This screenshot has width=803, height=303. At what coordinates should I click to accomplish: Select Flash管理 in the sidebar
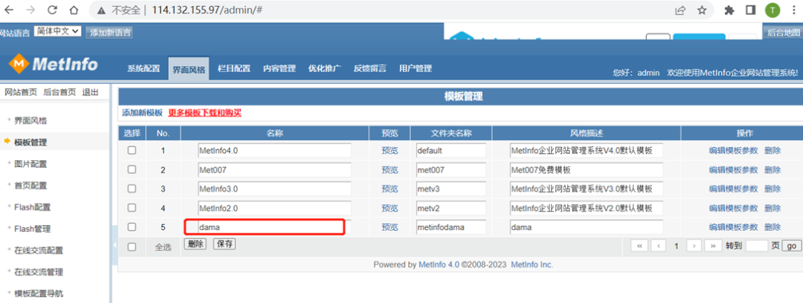pyautogui.click(x=32, y=229)
